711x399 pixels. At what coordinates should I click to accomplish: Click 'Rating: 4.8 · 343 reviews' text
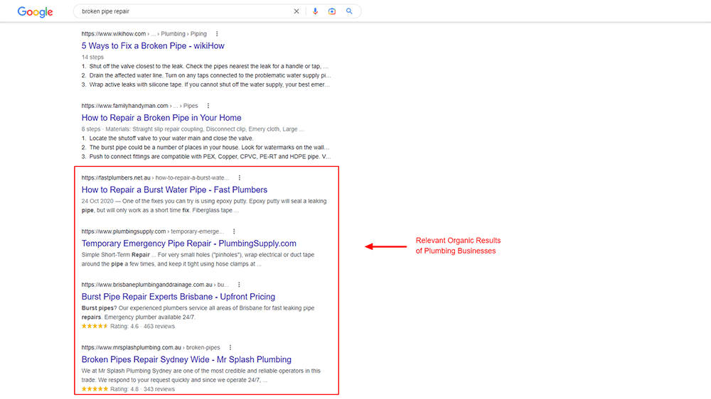[142, 389]
